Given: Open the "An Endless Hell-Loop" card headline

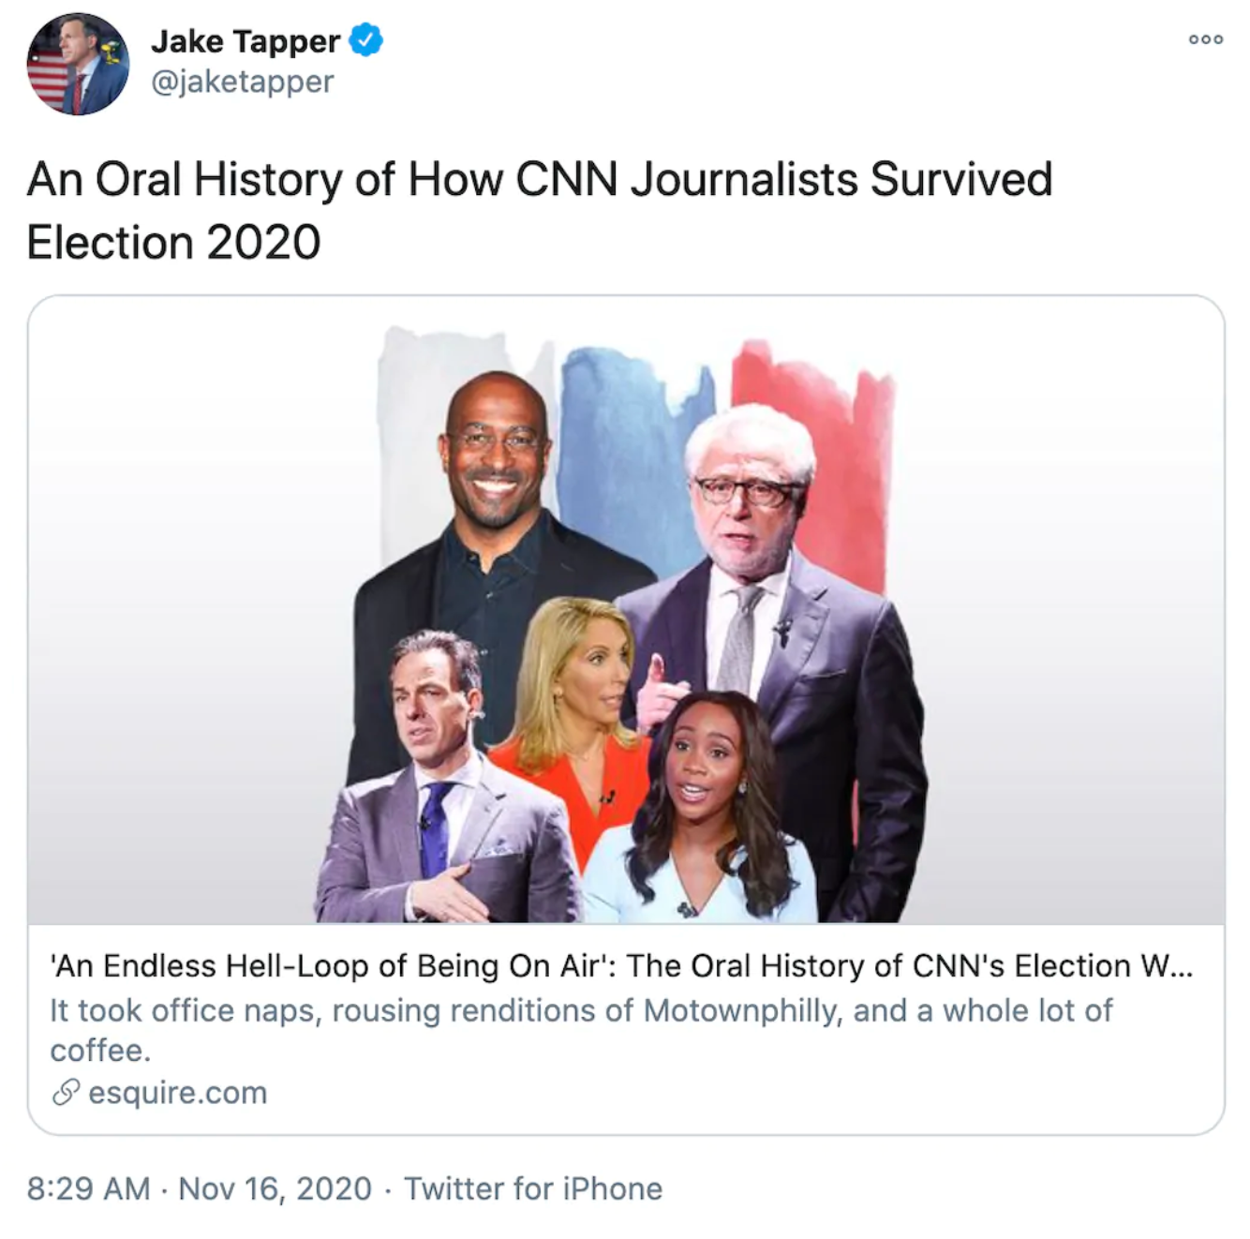Looking at the screenshot, I should coord(621,966).
